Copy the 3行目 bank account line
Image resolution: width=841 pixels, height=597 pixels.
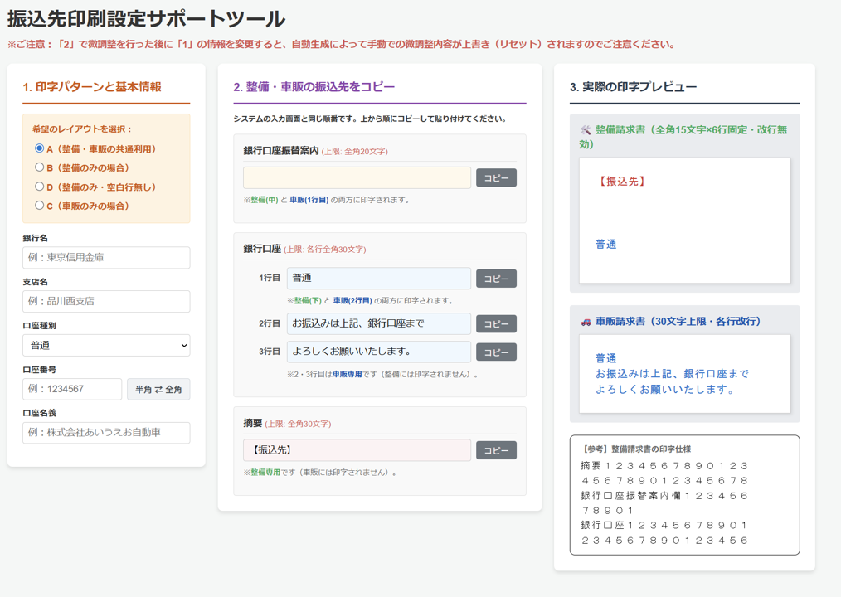coord(496,352)
